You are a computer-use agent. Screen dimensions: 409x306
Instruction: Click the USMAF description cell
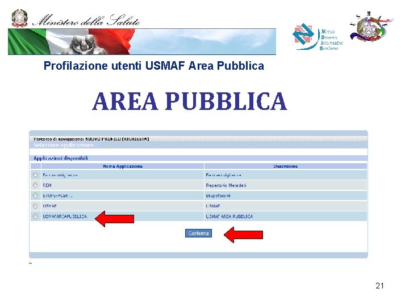(286, 206)
